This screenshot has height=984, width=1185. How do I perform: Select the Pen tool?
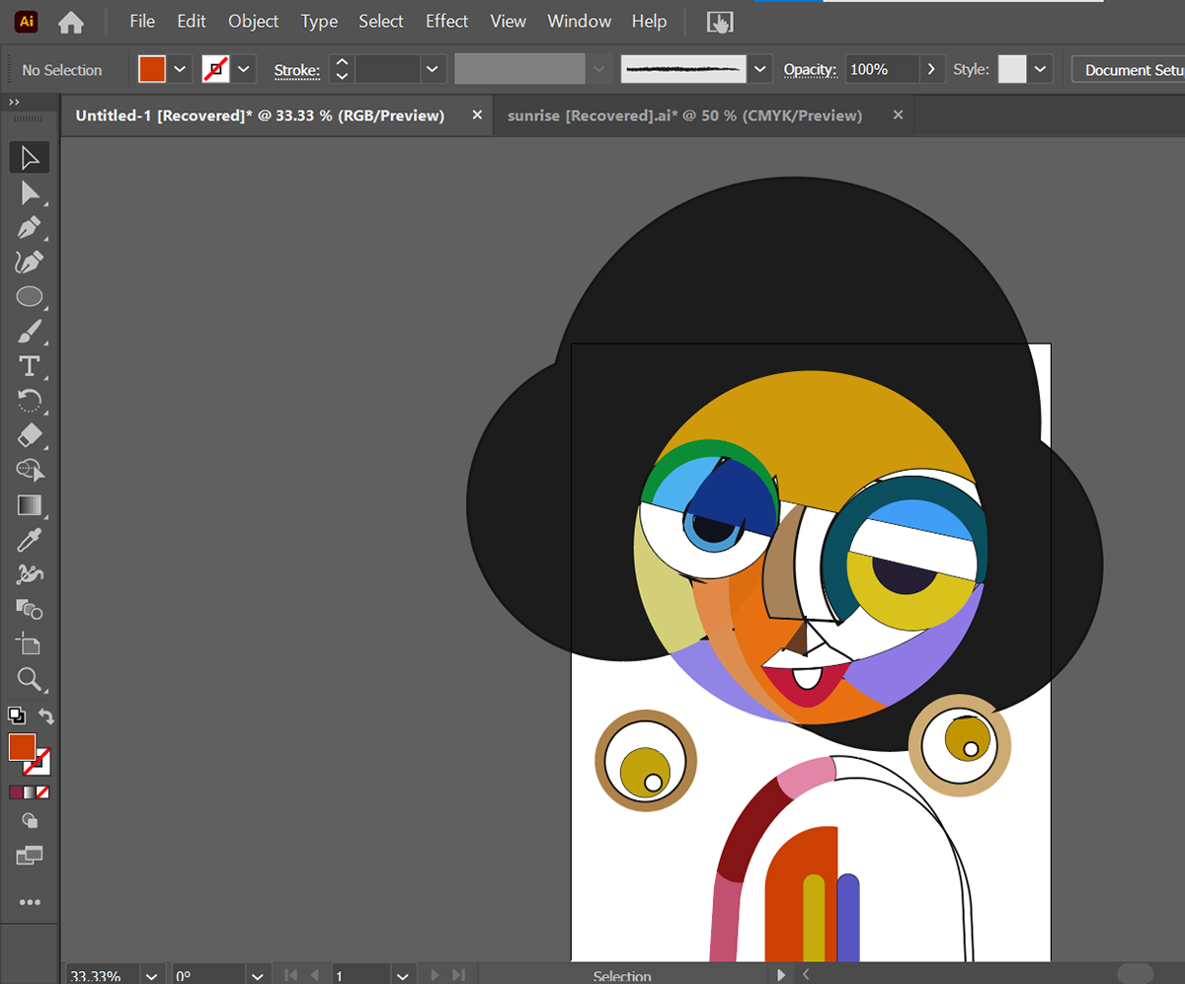(x=30, y=227)
